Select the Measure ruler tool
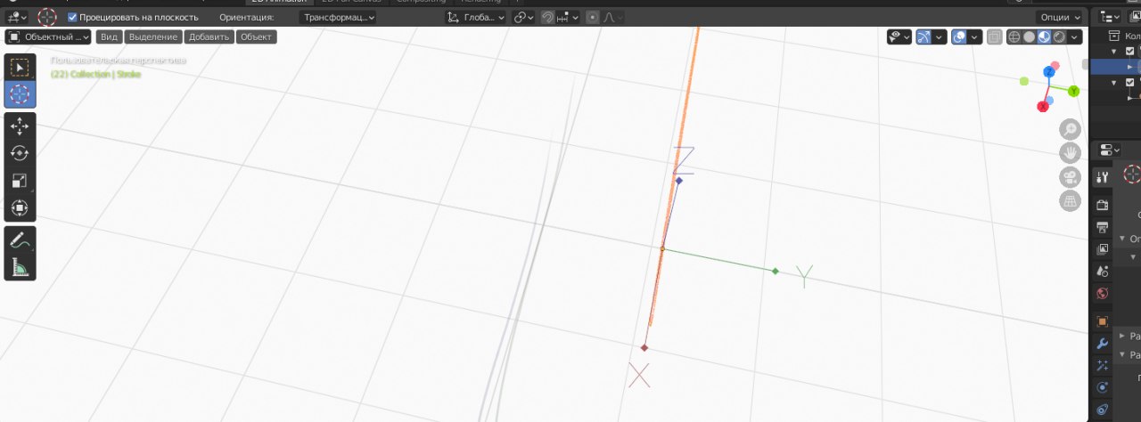Image resolution: width=1141 pixels, height=422 pixels. pos(20,266)
